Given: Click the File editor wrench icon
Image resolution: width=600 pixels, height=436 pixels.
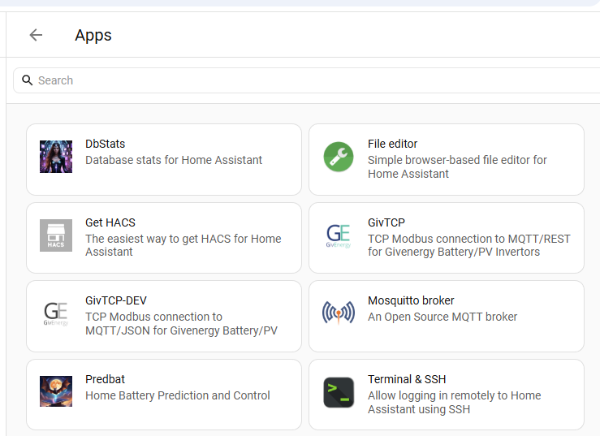Looking at the screenshot, I should tap(339, 157).
